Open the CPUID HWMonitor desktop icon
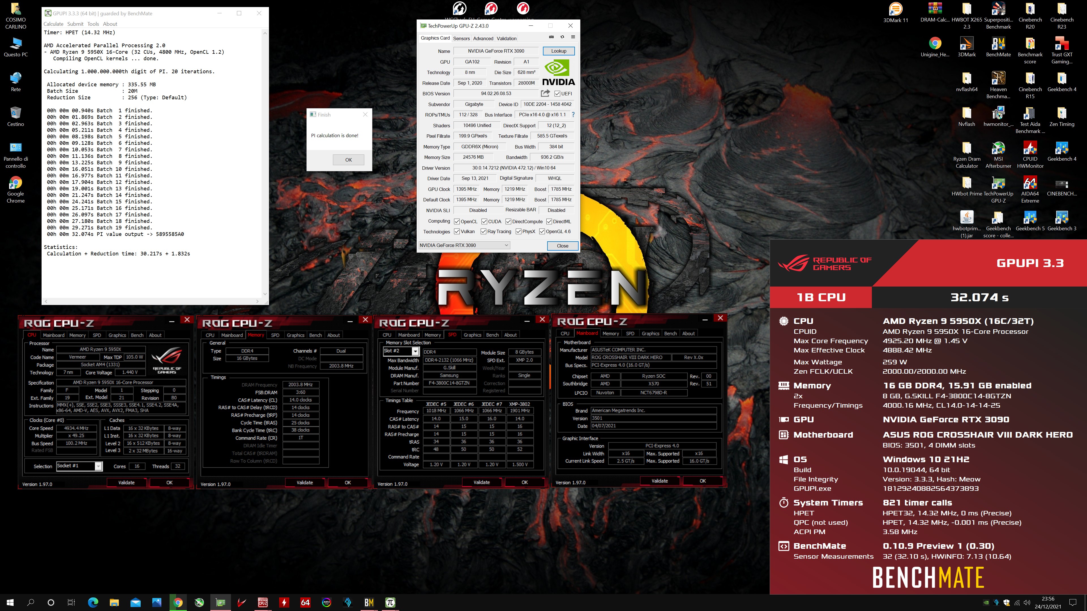The image size is (1087, 611). [1030, 155]
